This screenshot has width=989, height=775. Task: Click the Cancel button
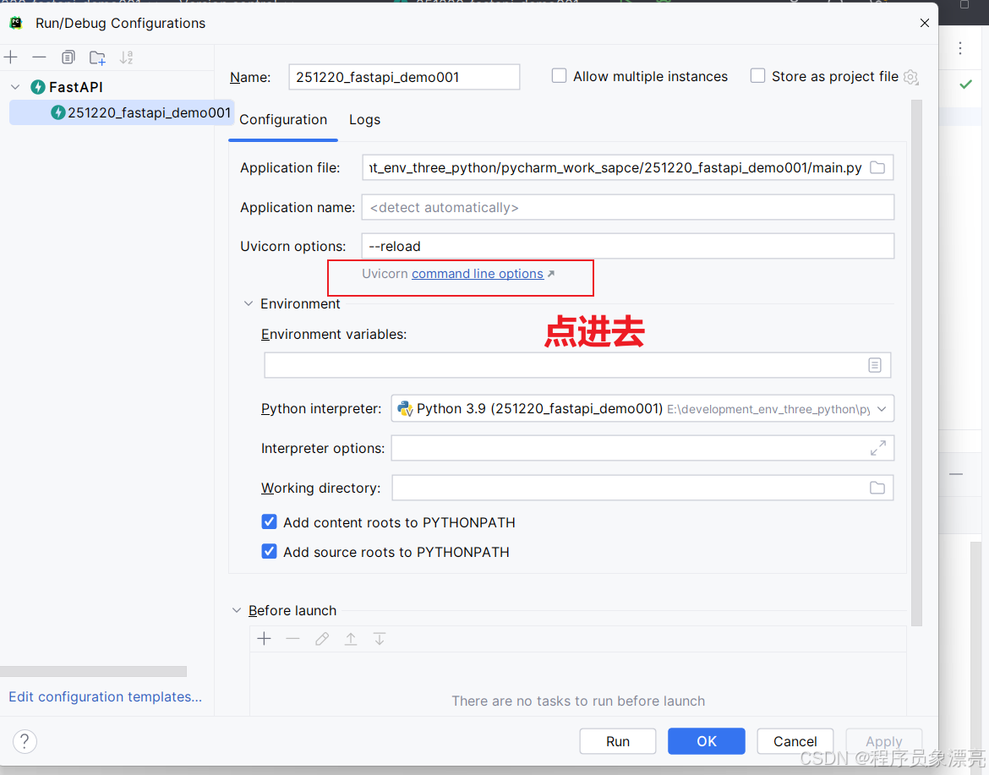click(795, 741)
